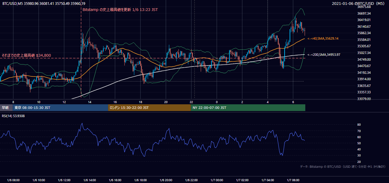Image resolution: width=389 pixels, height=183 pixels.
Task: Click the '1/6 18:00' time label
Action: click(x=140, y=180)
